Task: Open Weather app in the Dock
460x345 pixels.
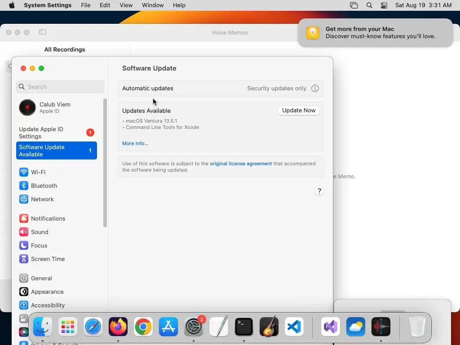Action: (356, 327)
